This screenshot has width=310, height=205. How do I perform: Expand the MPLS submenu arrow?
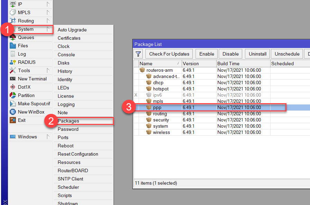coord(48,12)
